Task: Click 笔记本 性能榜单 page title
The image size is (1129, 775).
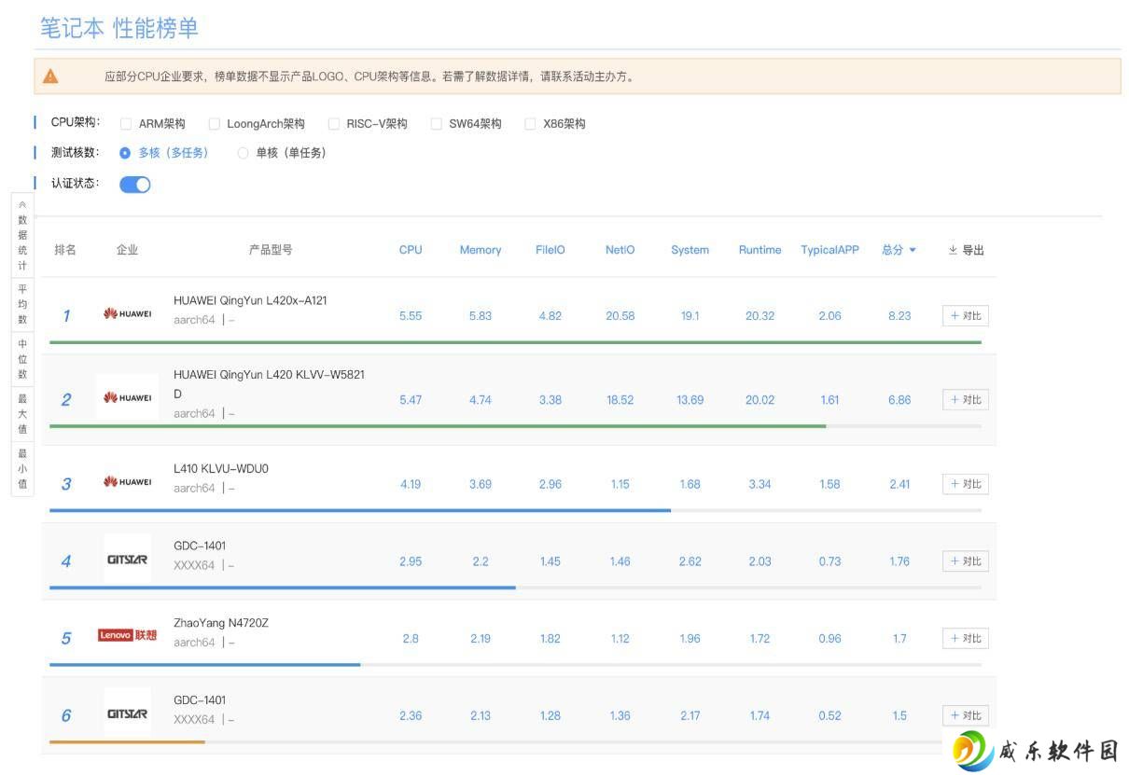Action: [x=119, y=28]
